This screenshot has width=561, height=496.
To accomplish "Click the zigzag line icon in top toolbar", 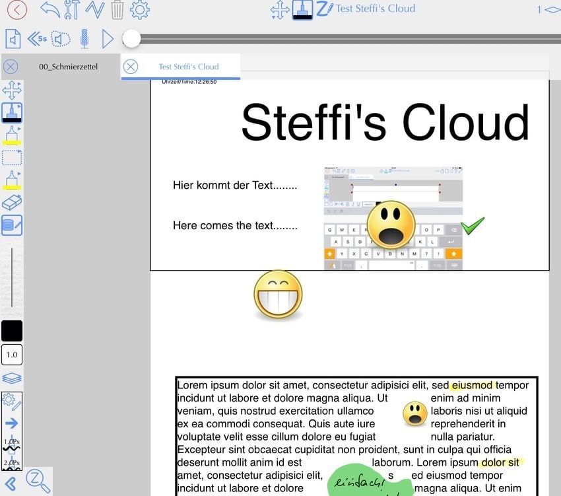I will point(95,9).
